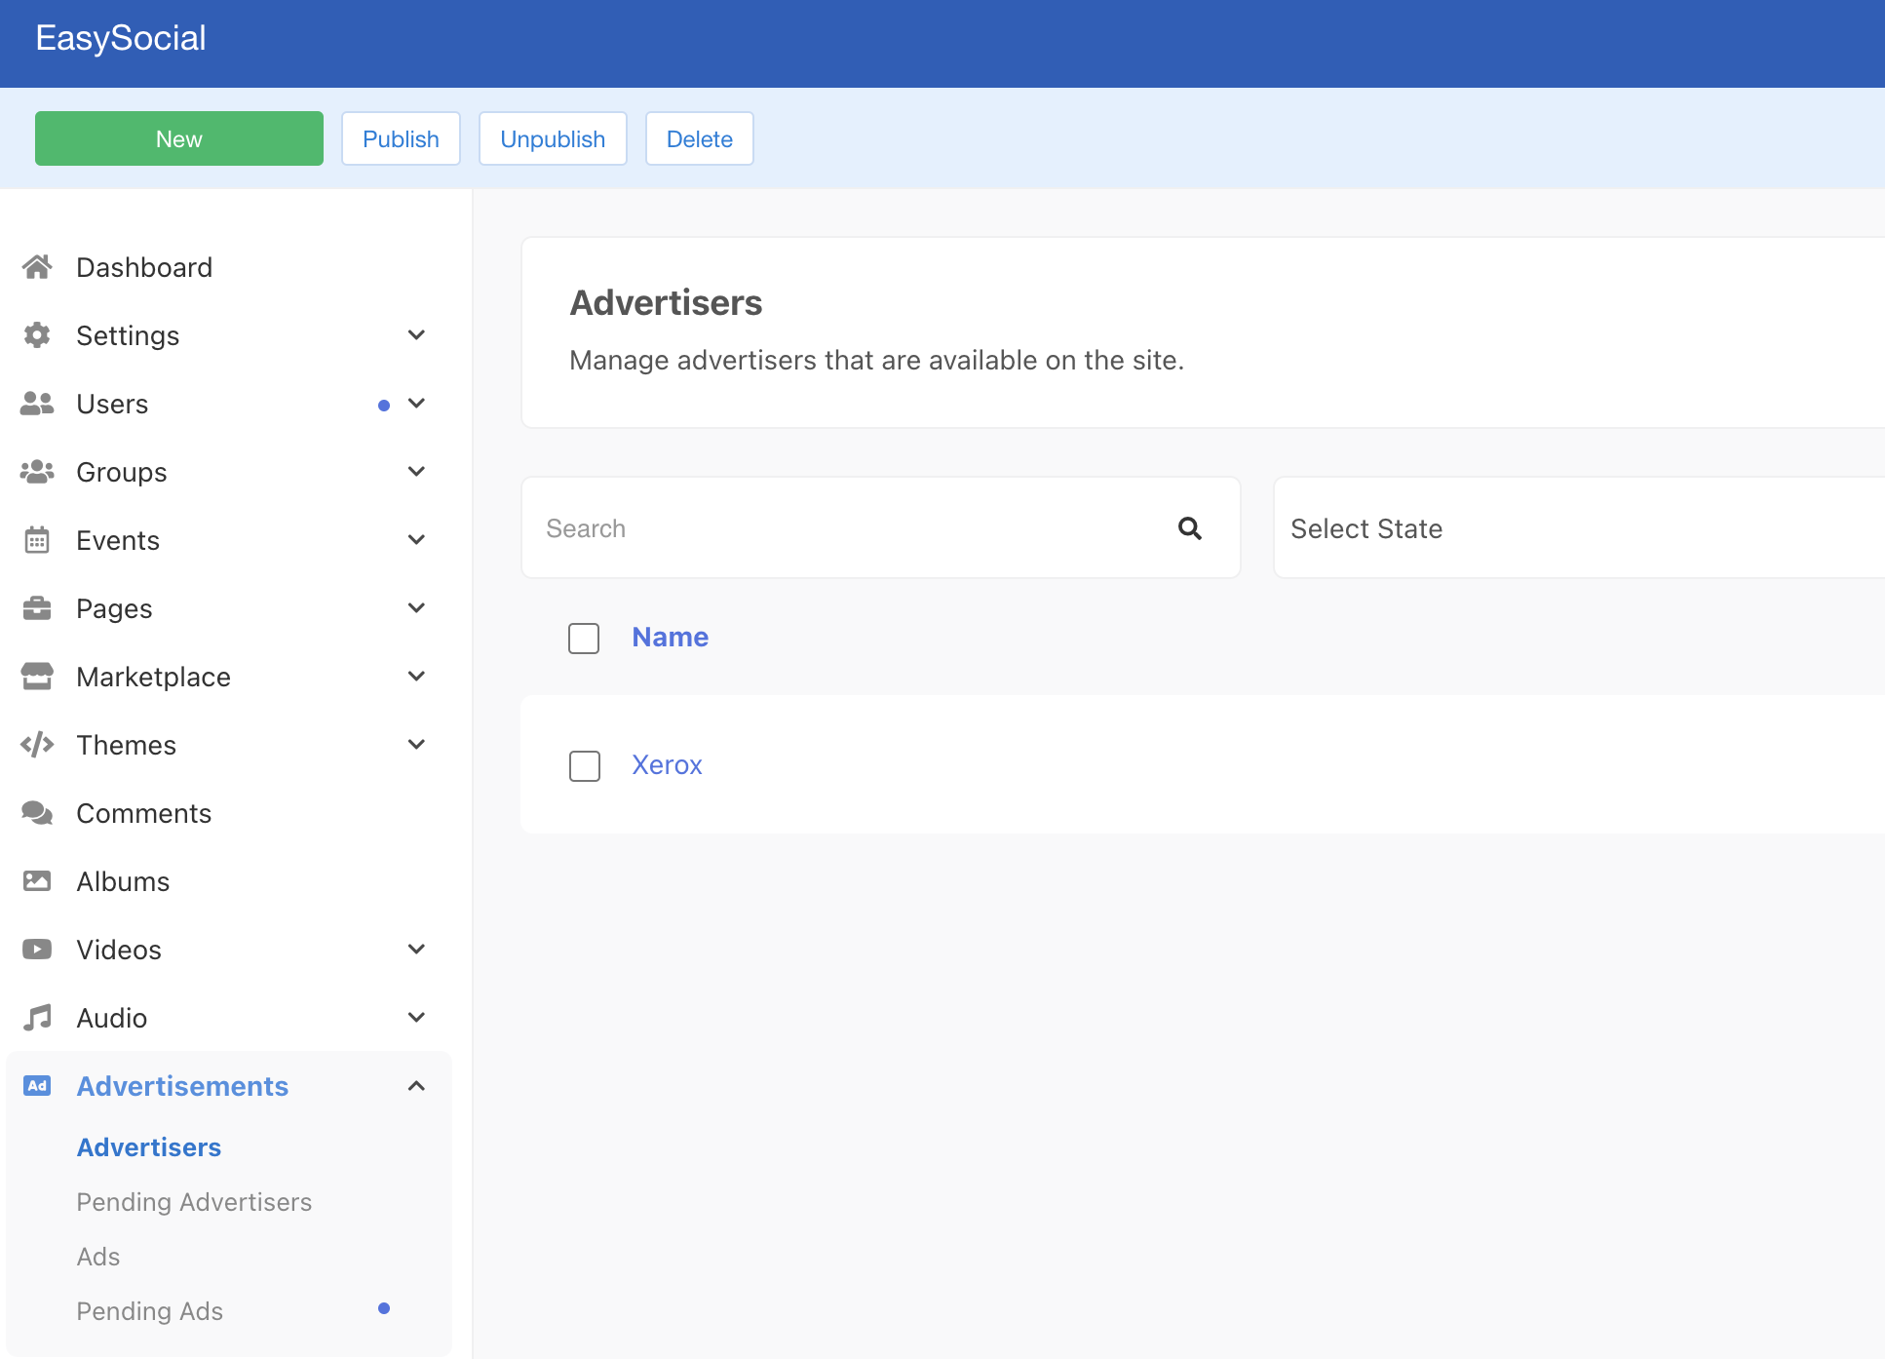1885x1359 pixels.
Task: Expand the Settings submenu chevron
Action: 416,335
